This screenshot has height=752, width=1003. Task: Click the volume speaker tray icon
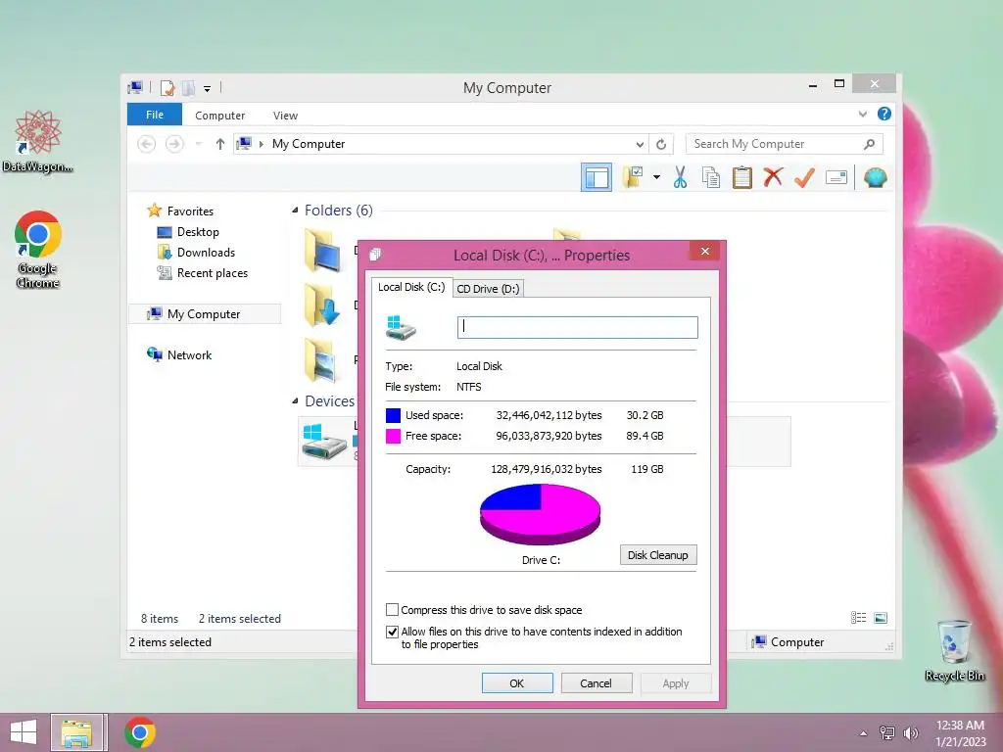point(910,732)
